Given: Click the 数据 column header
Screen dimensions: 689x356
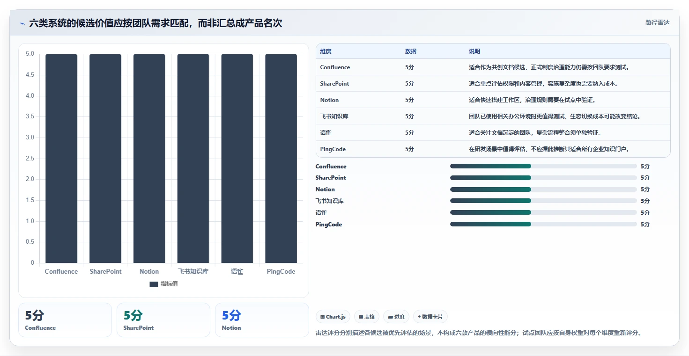Looking at the screenshot, I should pyautogui.click(x=411, y=51).
